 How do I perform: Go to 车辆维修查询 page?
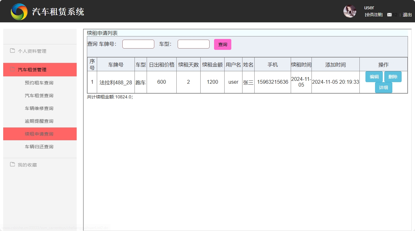point(39,108)
